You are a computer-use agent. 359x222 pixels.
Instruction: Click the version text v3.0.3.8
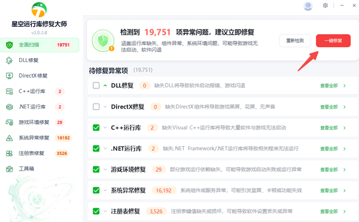pos(39,33)
